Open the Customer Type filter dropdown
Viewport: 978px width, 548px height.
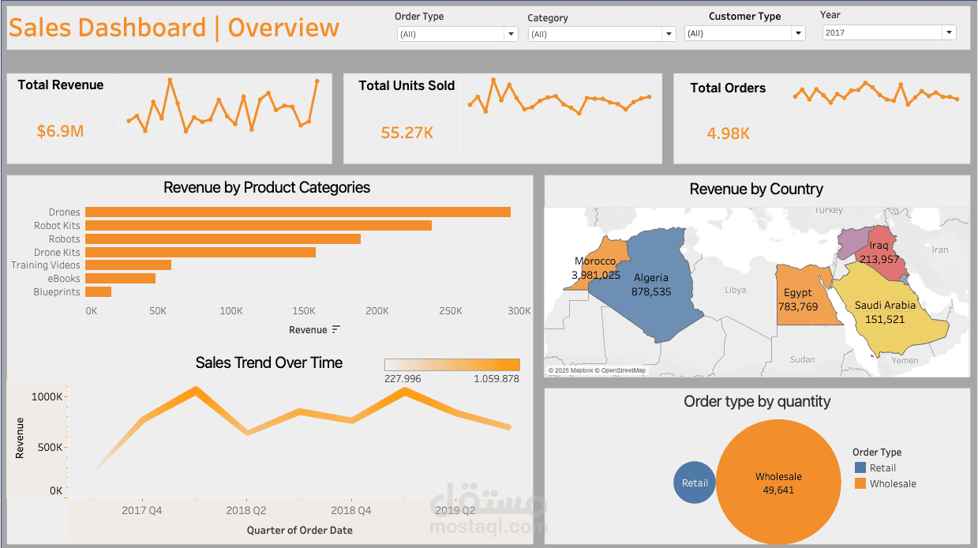pos(797,32)
